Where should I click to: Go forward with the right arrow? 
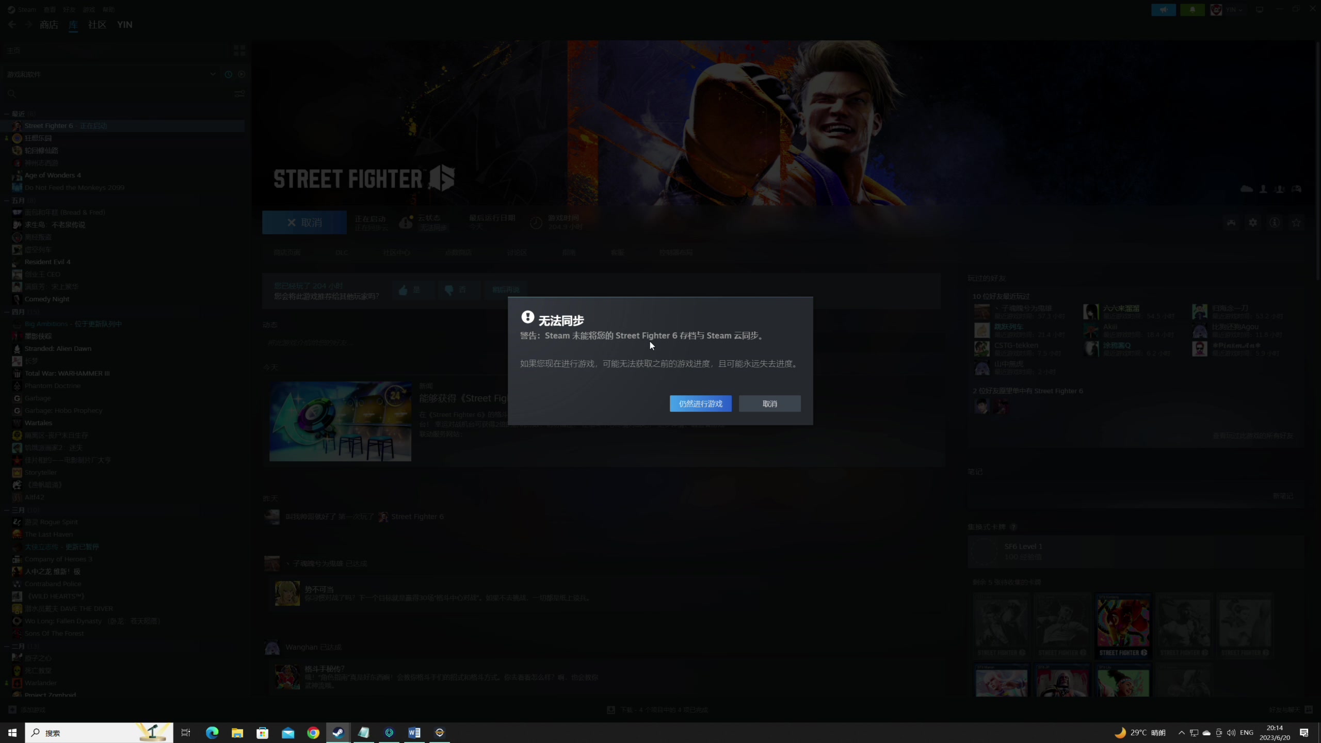pyautogui.click(x=28, y=25)
